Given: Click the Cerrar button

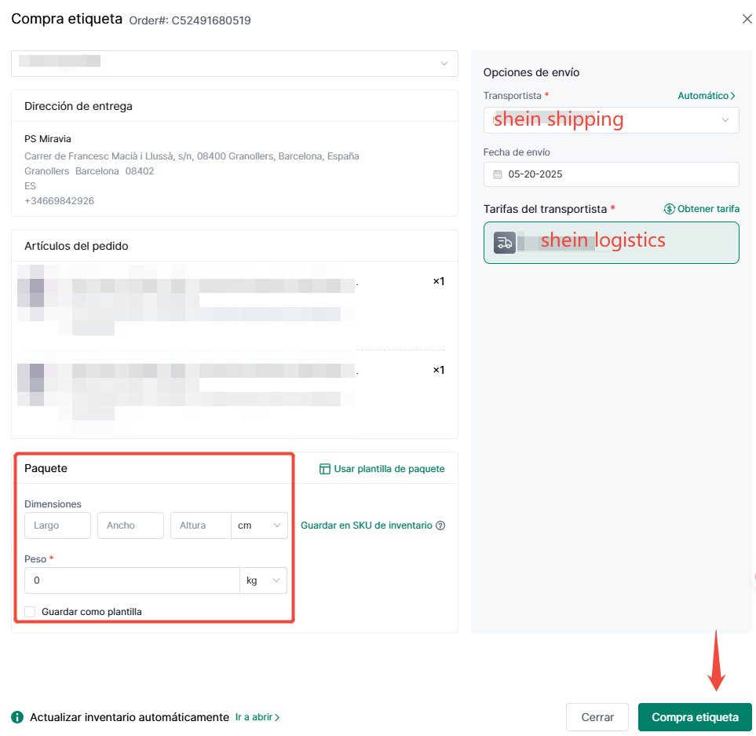Looking at the screenshot, I should point(597,717).
